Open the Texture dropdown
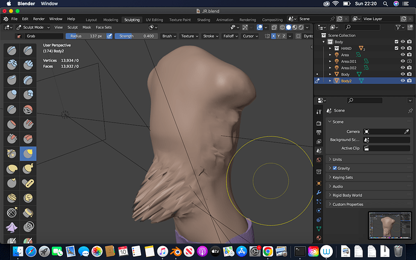This screenshot has height=260, width=416. click(x=189, y=36)
